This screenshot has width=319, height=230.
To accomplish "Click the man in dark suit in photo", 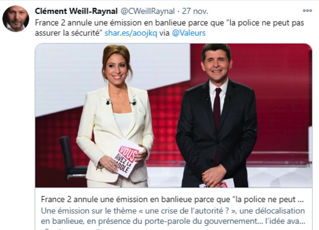I will point(217,116).
